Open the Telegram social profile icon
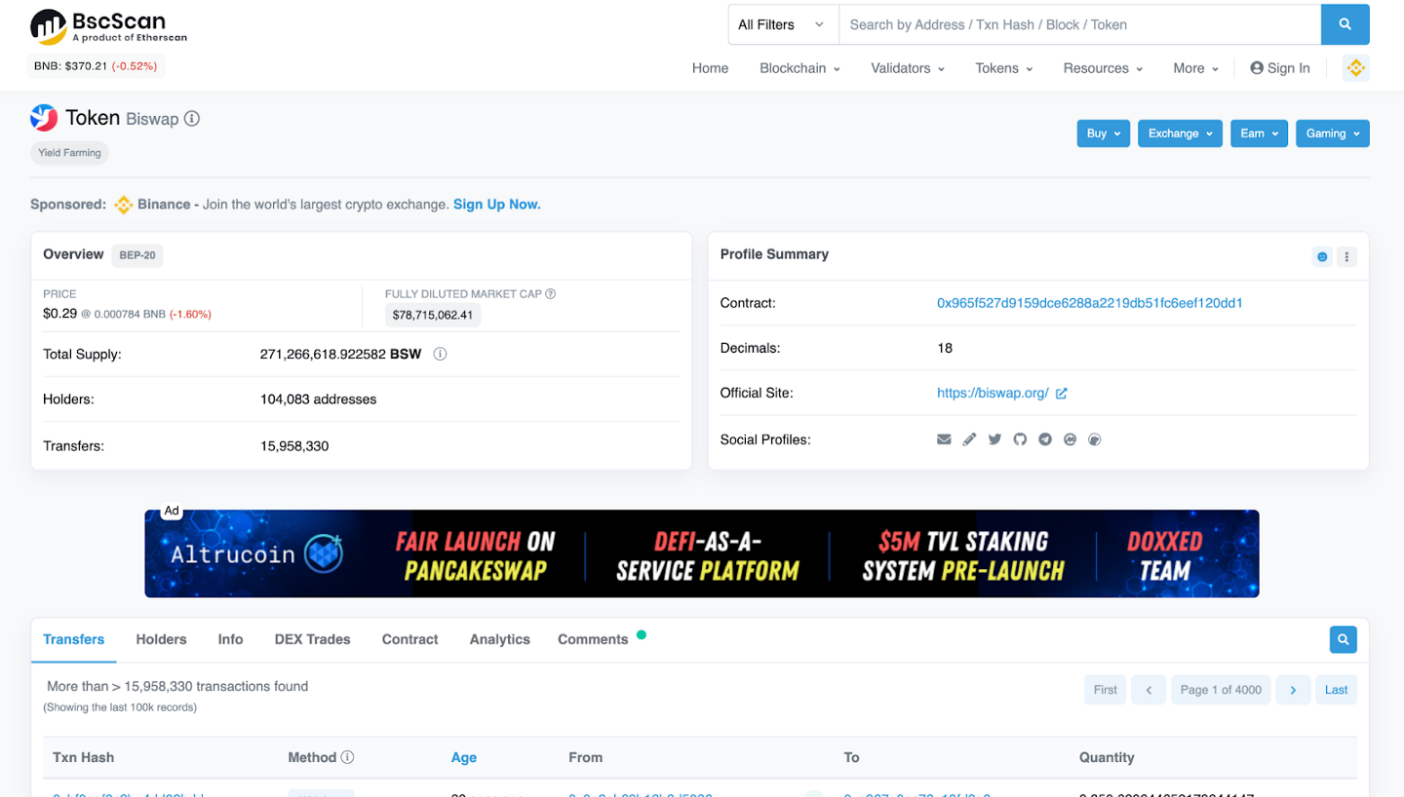Image resolution: width=1404 pixels, height=797 pixels. click(1045, 439)
